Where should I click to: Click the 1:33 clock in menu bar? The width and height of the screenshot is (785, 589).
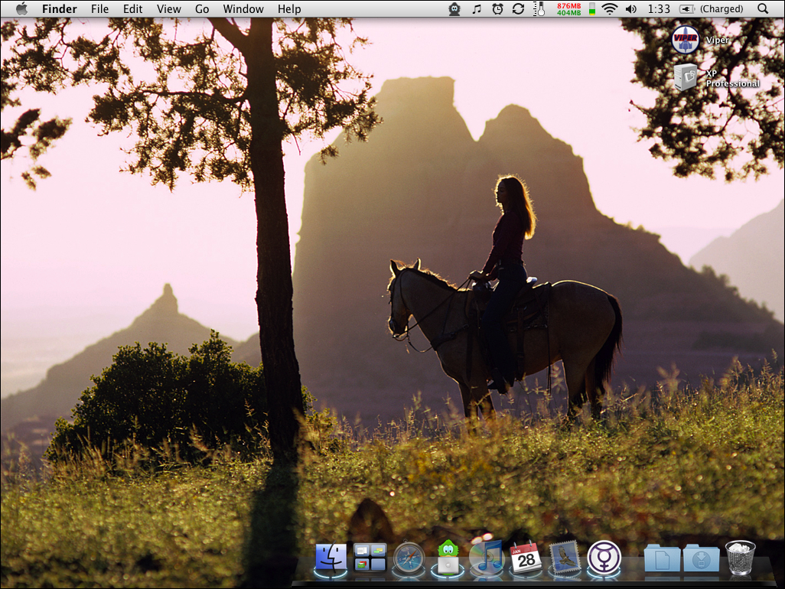658,9
